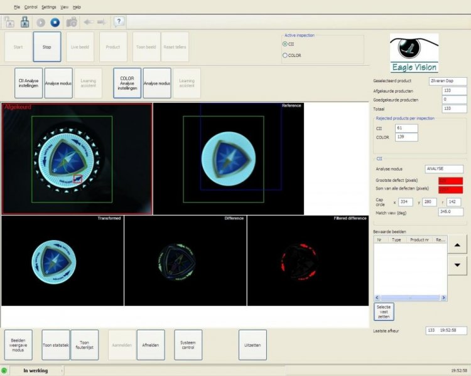Image resolution: width=471 pixels, height=376 pixels.
Task: Open help via question mark icon
Action: click(119, 21)
